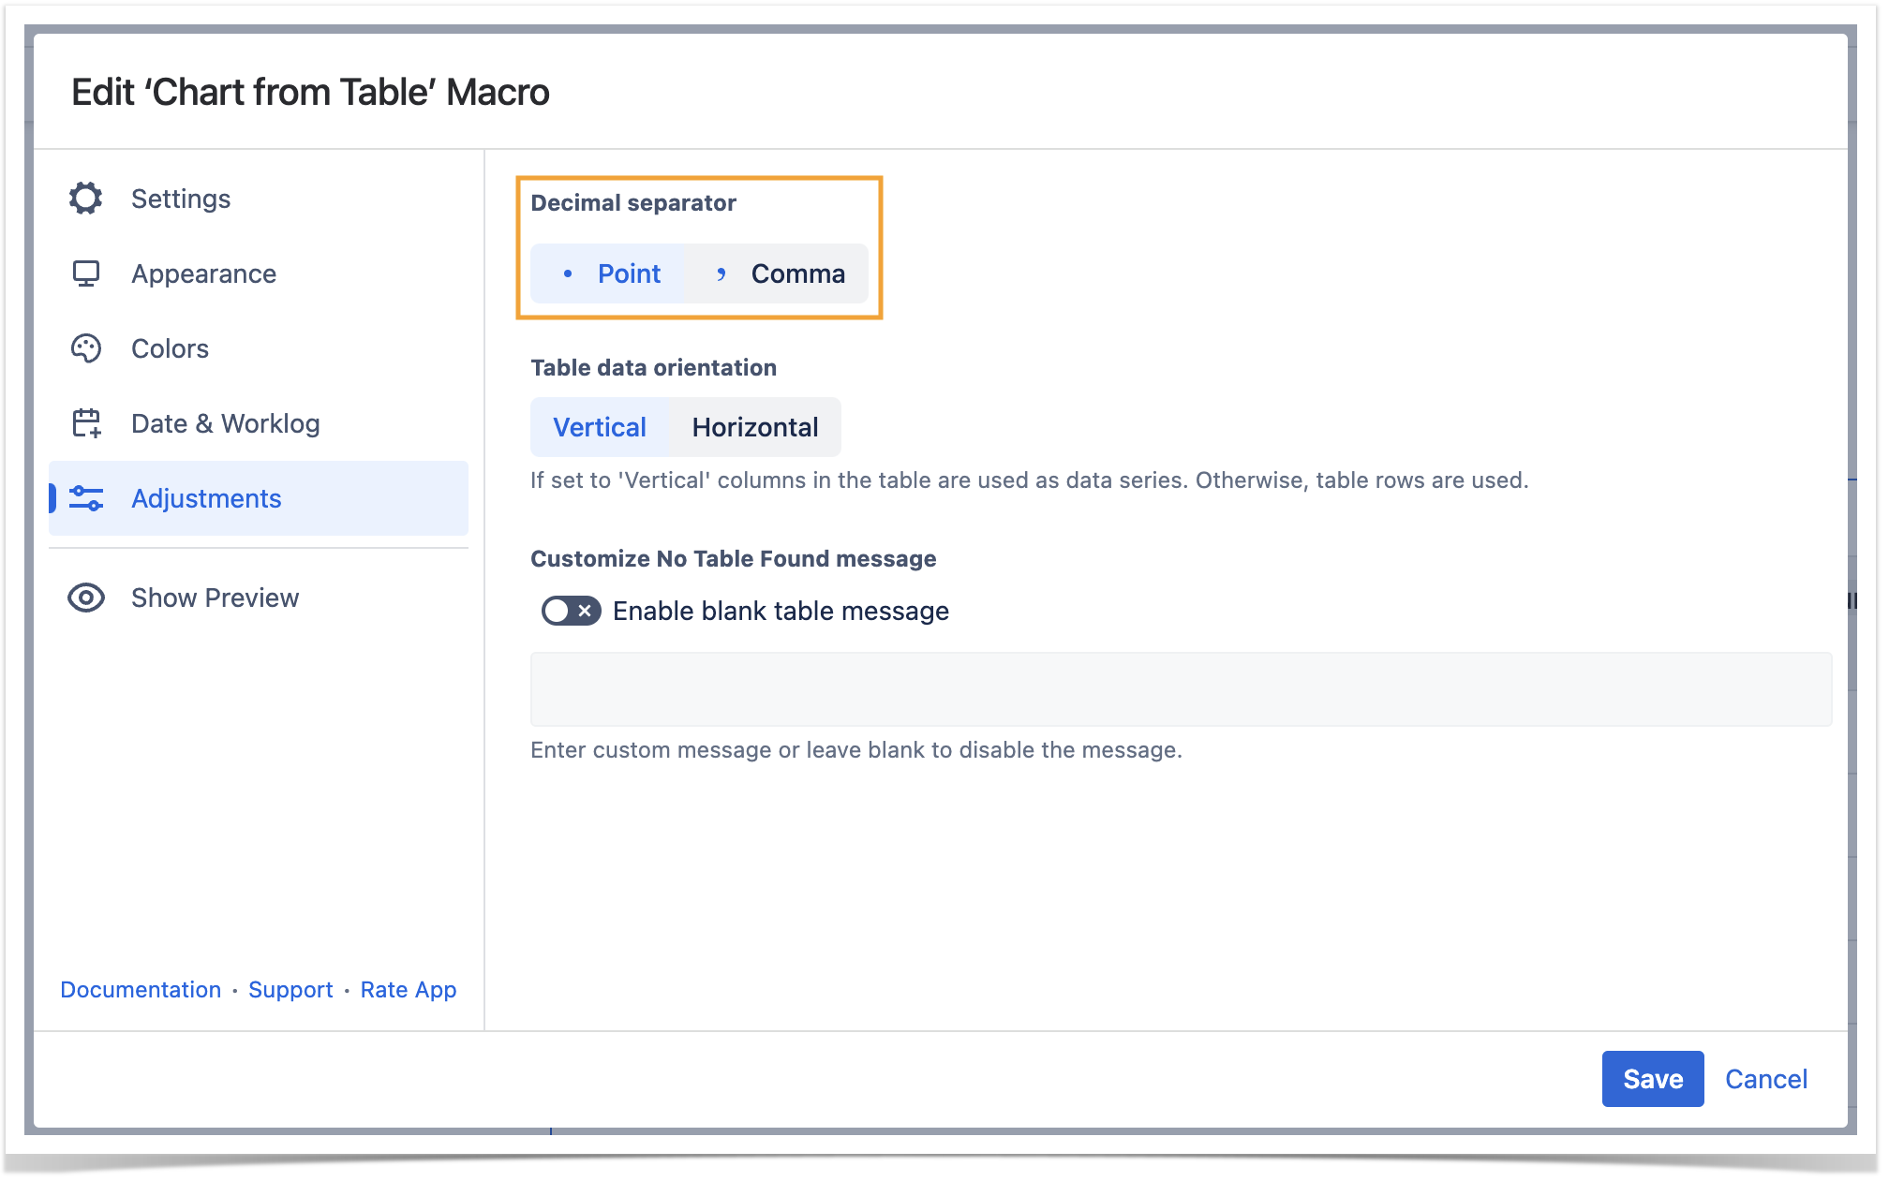Open the Documentation link

(141, 990)
